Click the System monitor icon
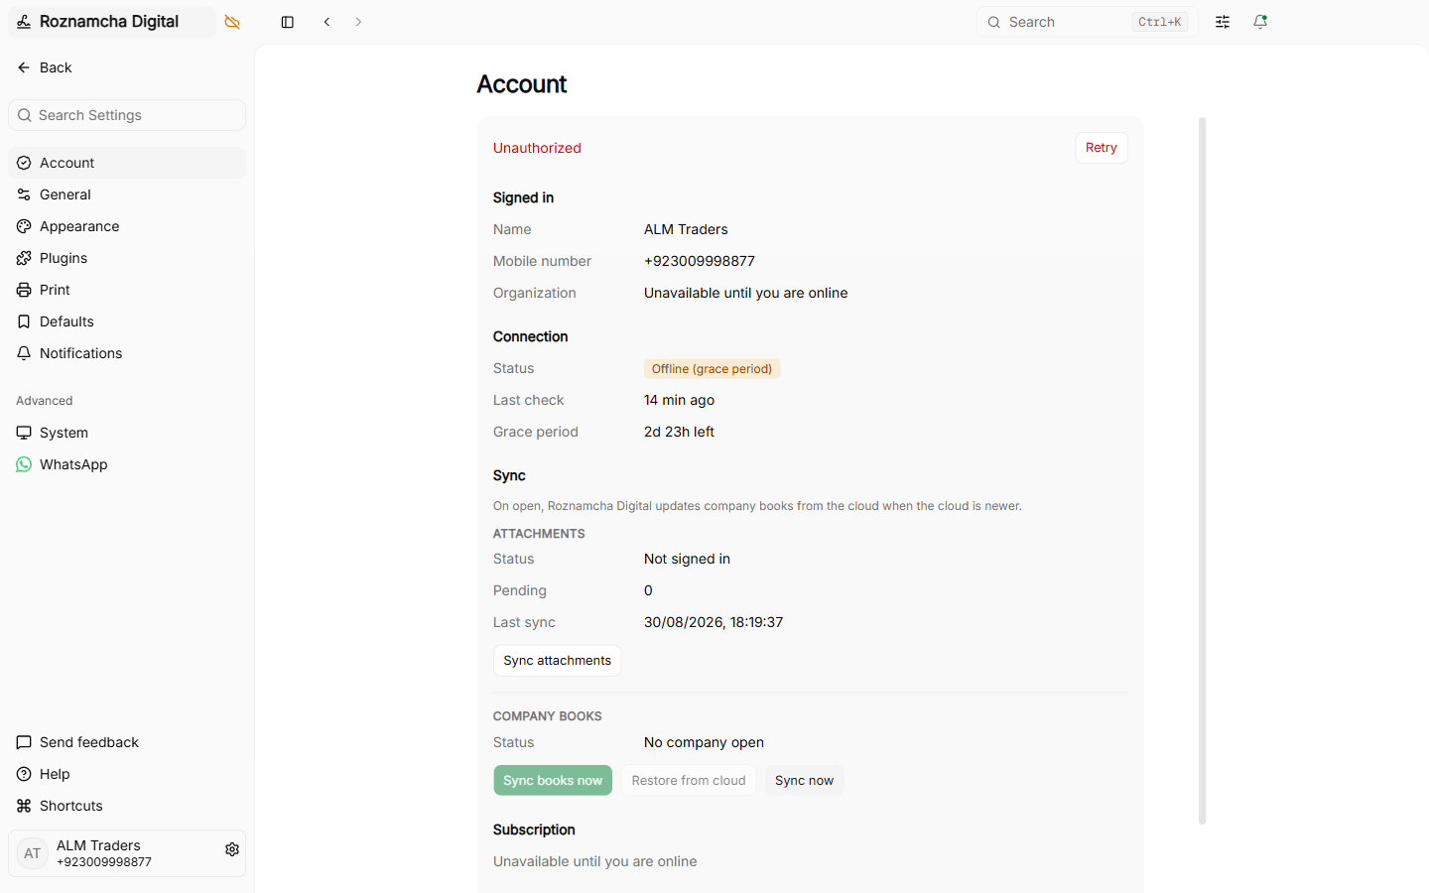 [x=24, y=433]
